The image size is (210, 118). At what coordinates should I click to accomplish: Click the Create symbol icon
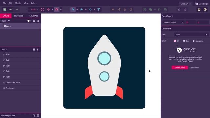tap(179, 10)
